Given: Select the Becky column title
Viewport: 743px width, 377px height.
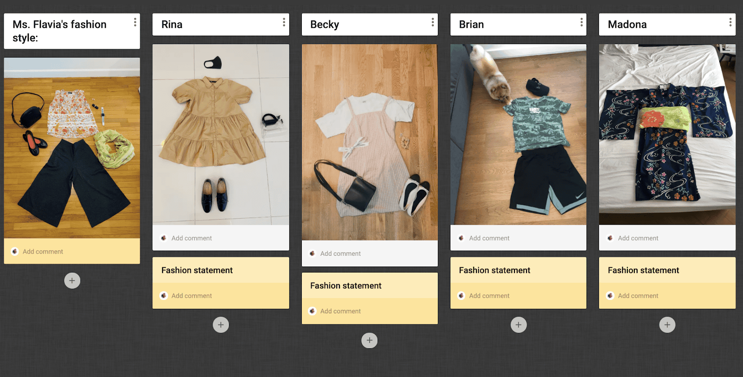Looking at the screenshot, I should (x=325, y=25).
